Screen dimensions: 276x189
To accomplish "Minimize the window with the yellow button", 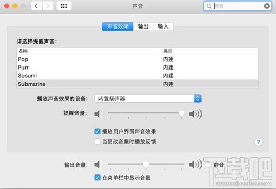I will click(15, 6).
